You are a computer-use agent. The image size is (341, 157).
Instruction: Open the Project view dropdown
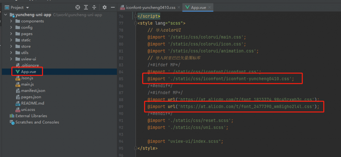(x=27, y=7)
